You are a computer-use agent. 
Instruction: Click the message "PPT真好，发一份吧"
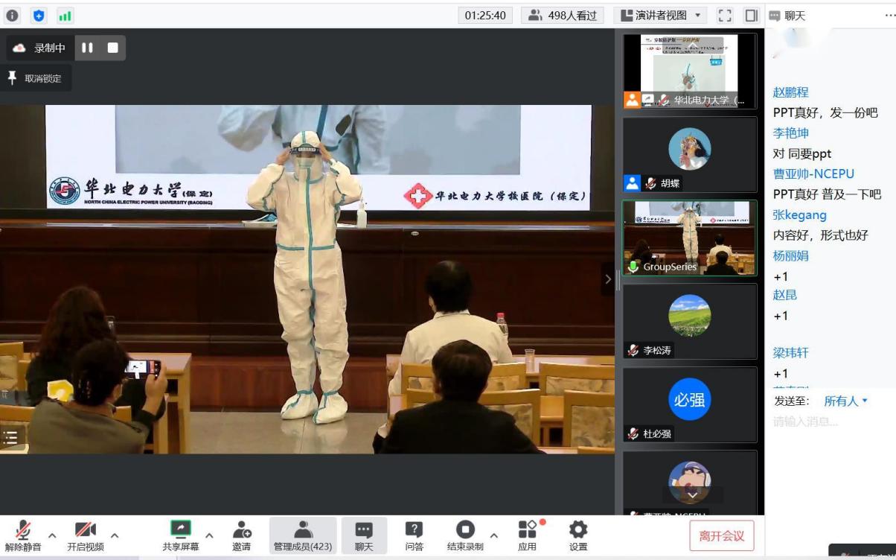pyautogui.click(x=825, y=113)
